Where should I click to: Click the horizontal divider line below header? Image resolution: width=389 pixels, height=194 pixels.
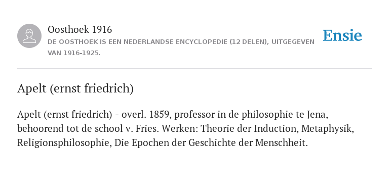[194, 68]
